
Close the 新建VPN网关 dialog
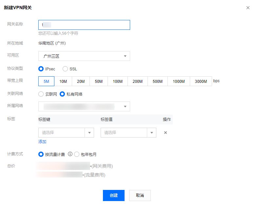pyautogui.click(x=248, y=8)
